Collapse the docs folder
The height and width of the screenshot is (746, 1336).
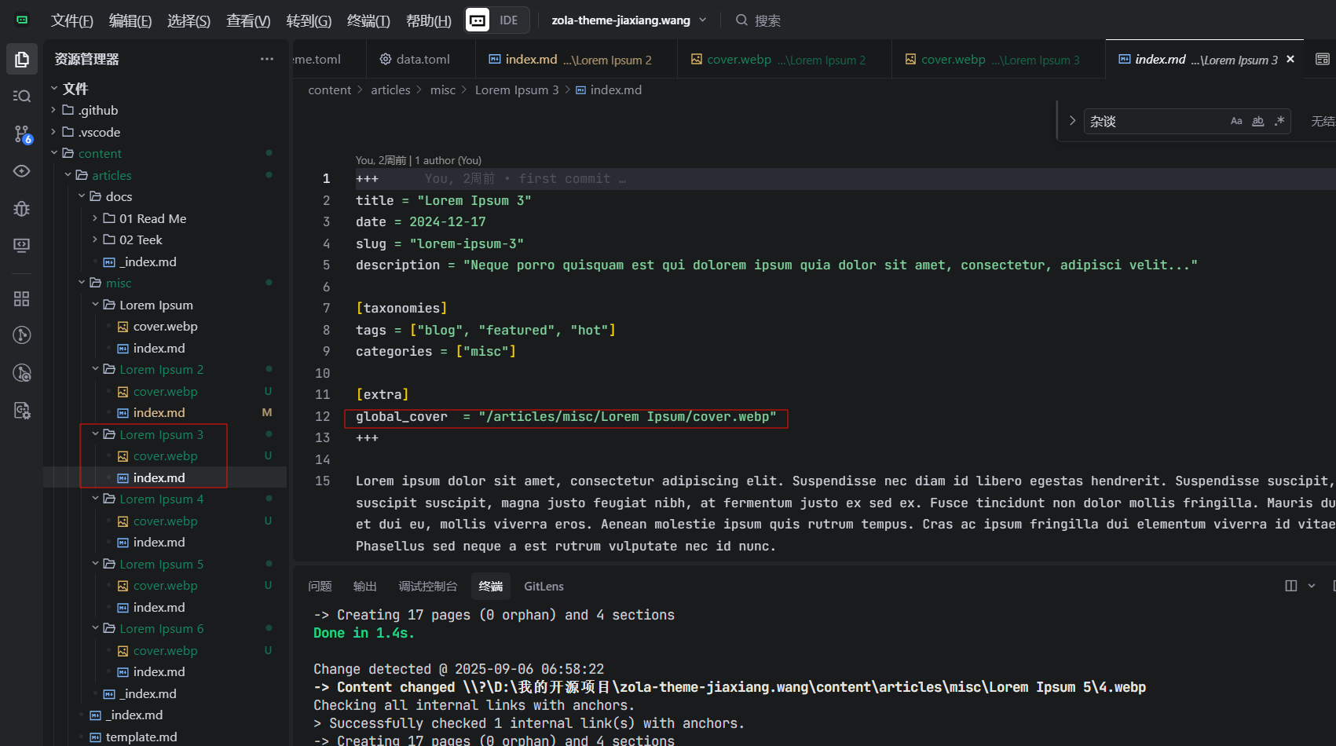(x=82, y=196)
